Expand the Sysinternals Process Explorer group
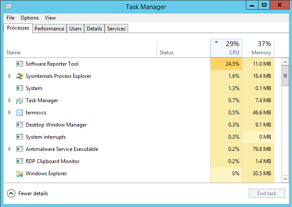292x207 pixels. point(10,76)
